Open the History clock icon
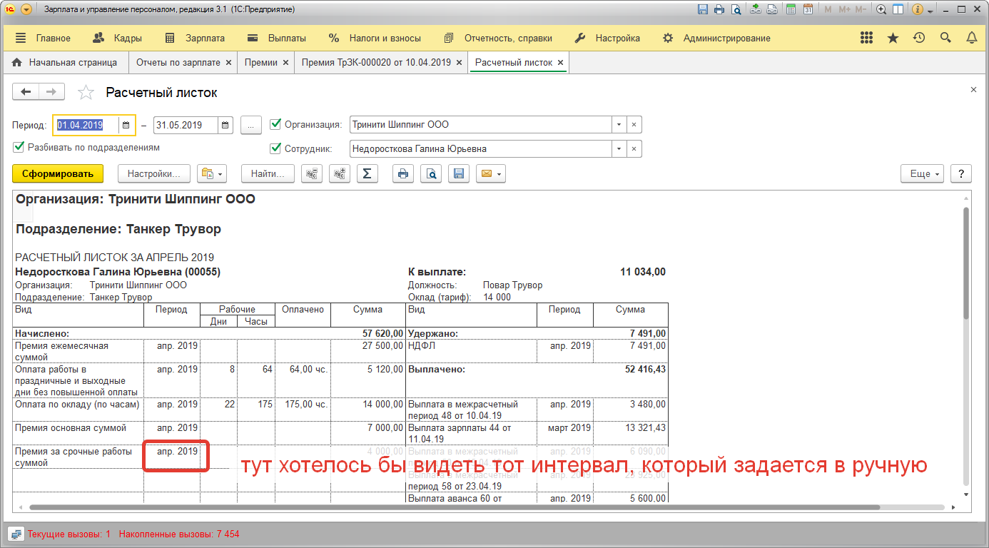 [x=919, y=38]
